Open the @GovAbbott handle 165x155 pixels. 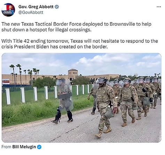(x=31, y=13)
